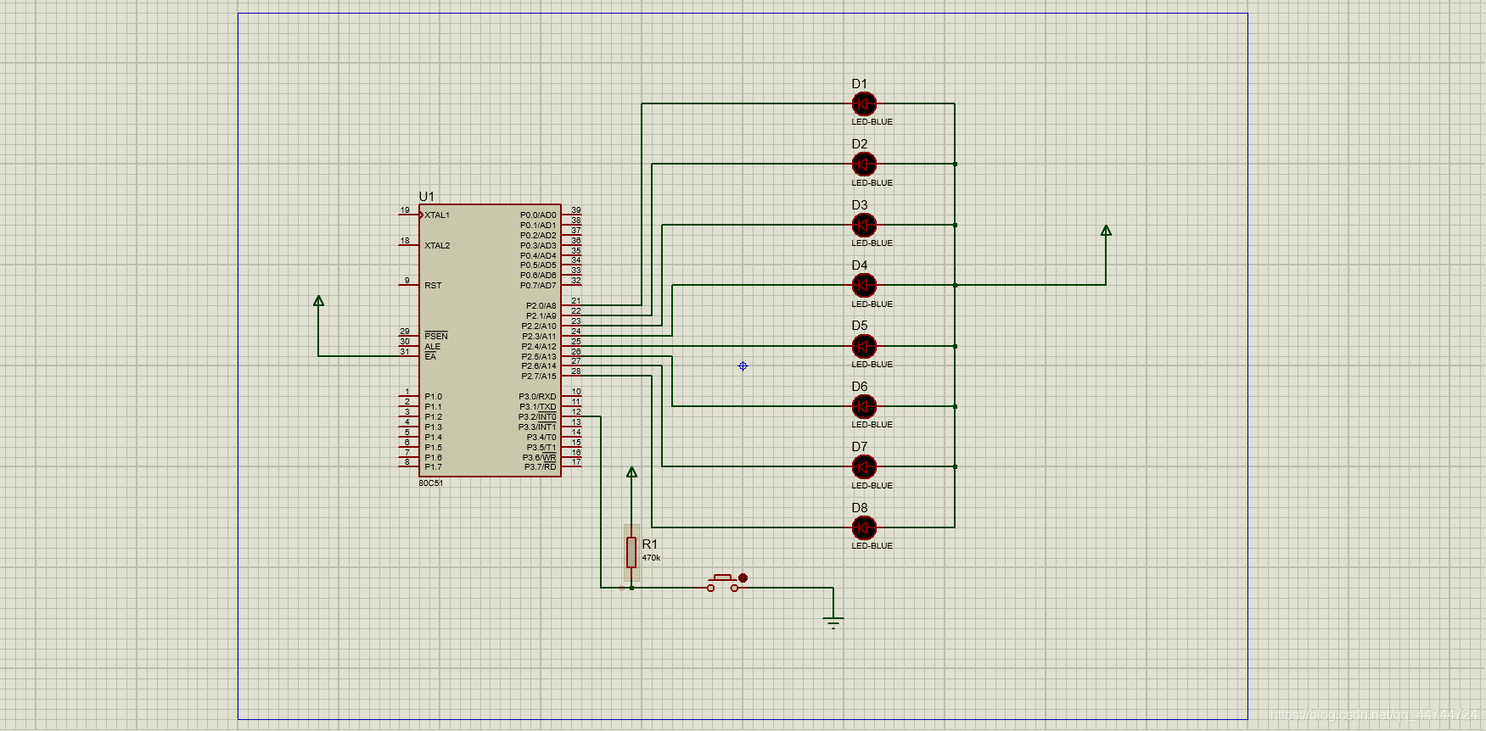1486x731 pixels.
Task: Select the D3 blue LED symbol
Action: [x=864, y=225]
